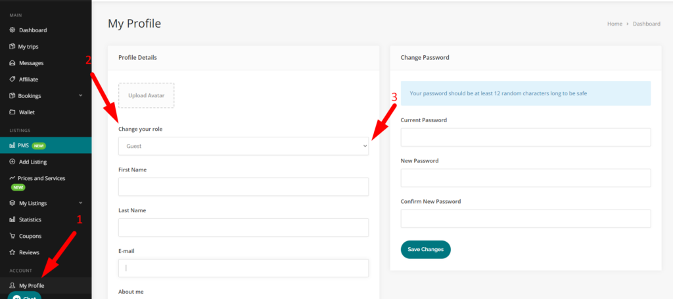Screen dimensions: 673x299
Task: Click the Last Name input field
Action: coord(243,227)
